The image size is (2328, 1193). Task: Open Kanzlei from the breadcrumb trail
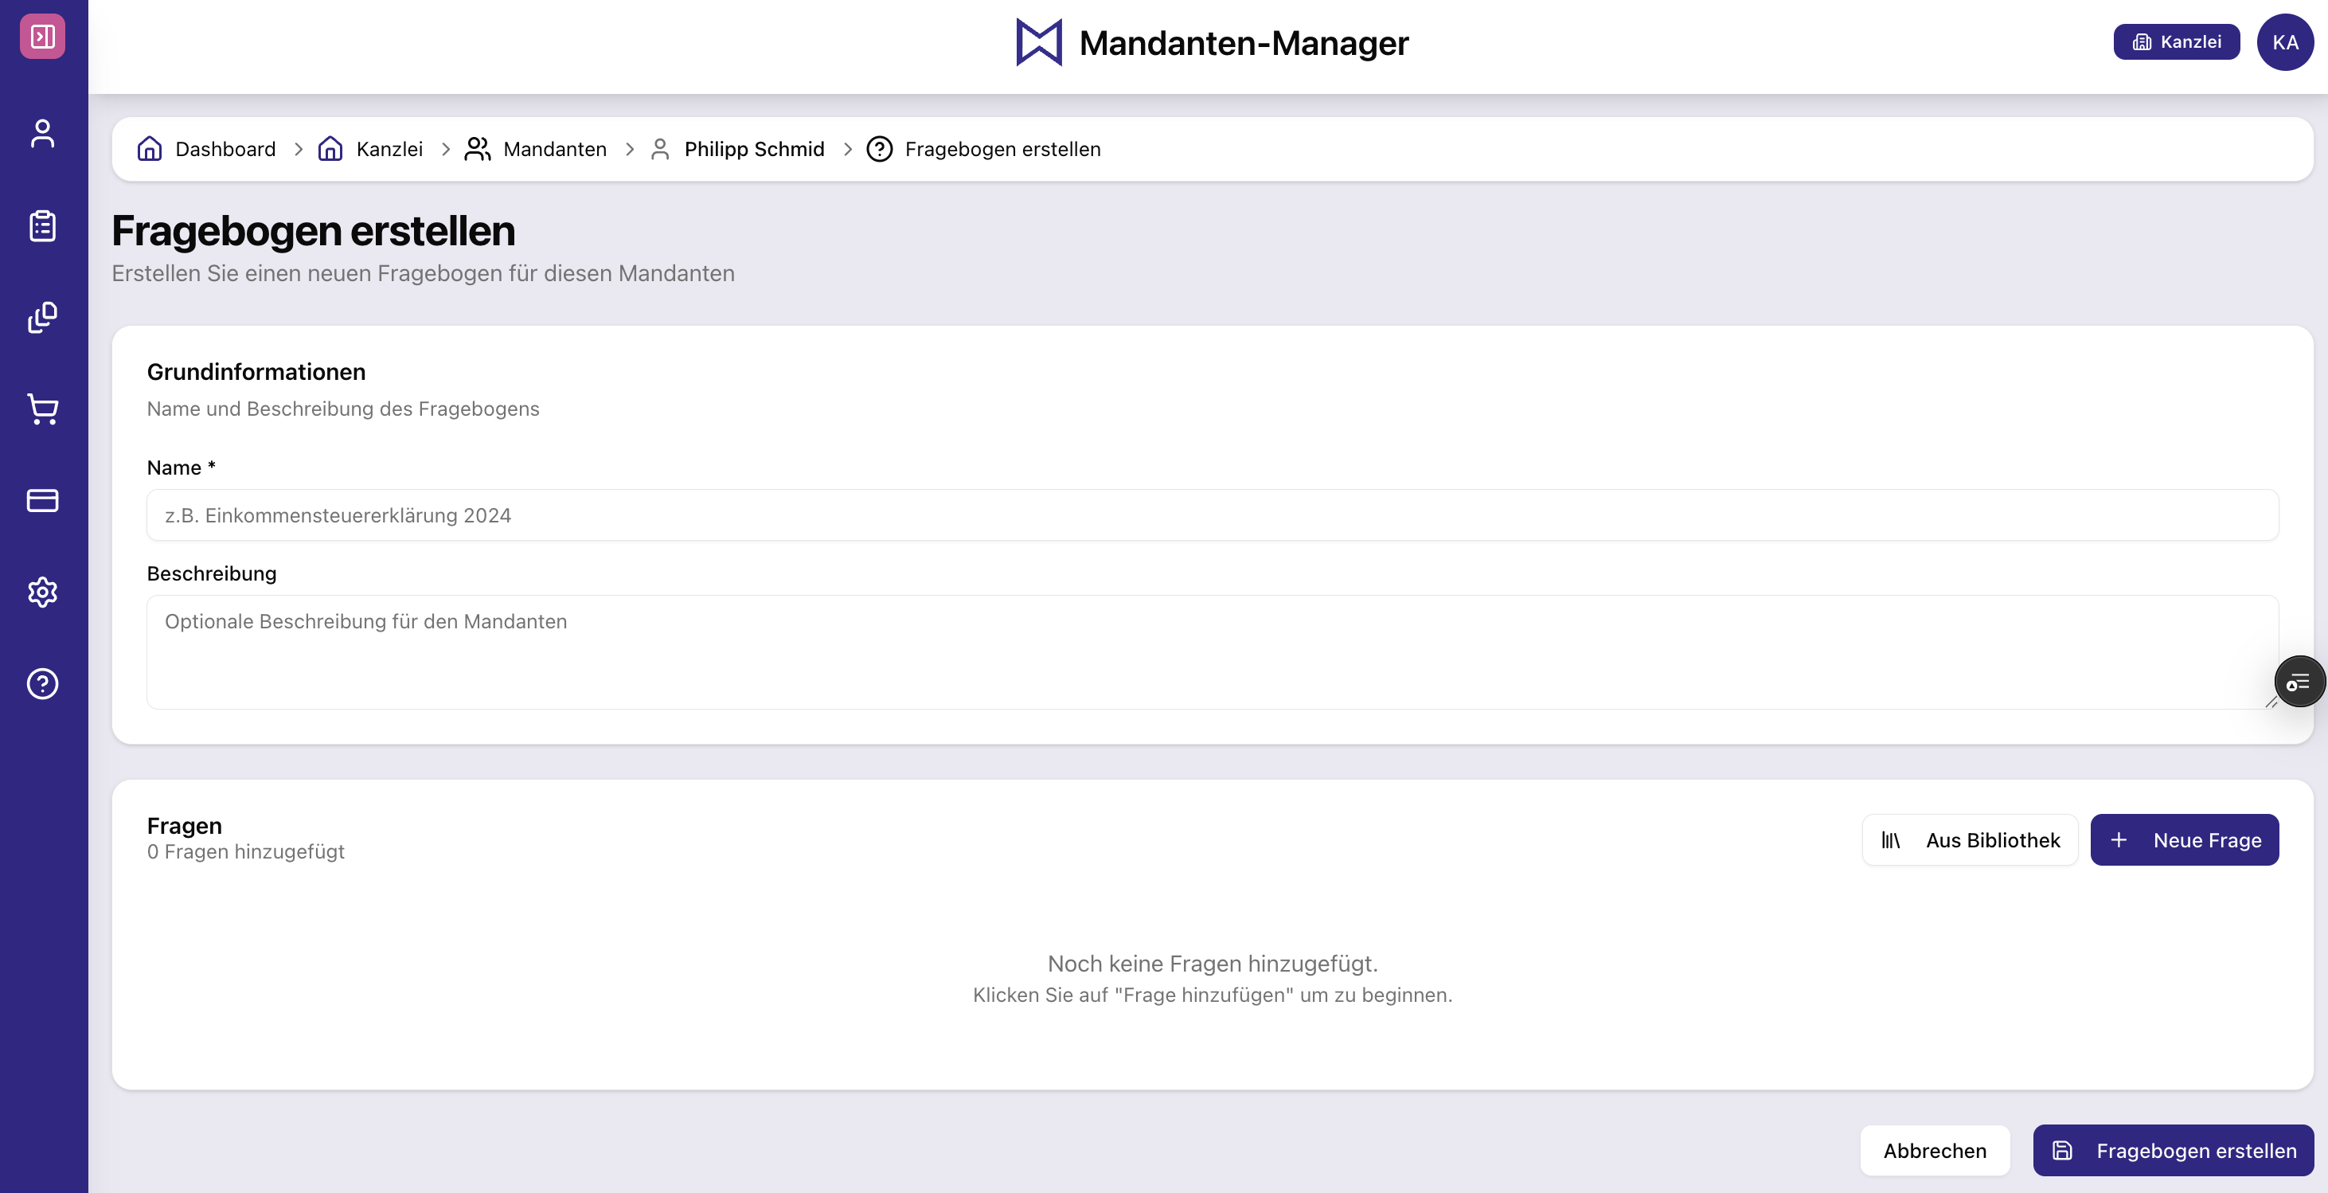389,149
